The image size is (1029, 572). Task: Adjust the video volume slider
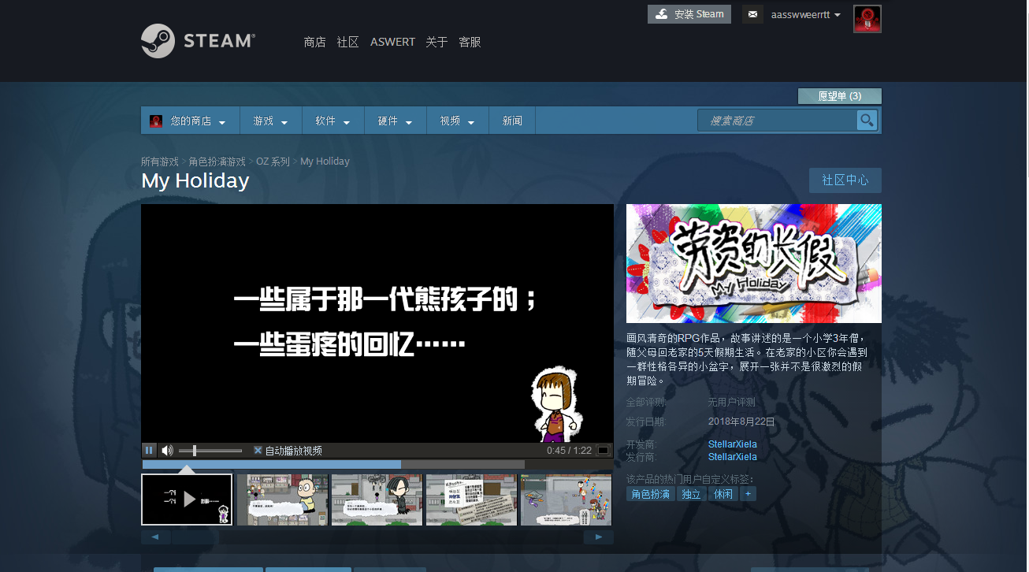pyautogui.click(x=210, y=451)
